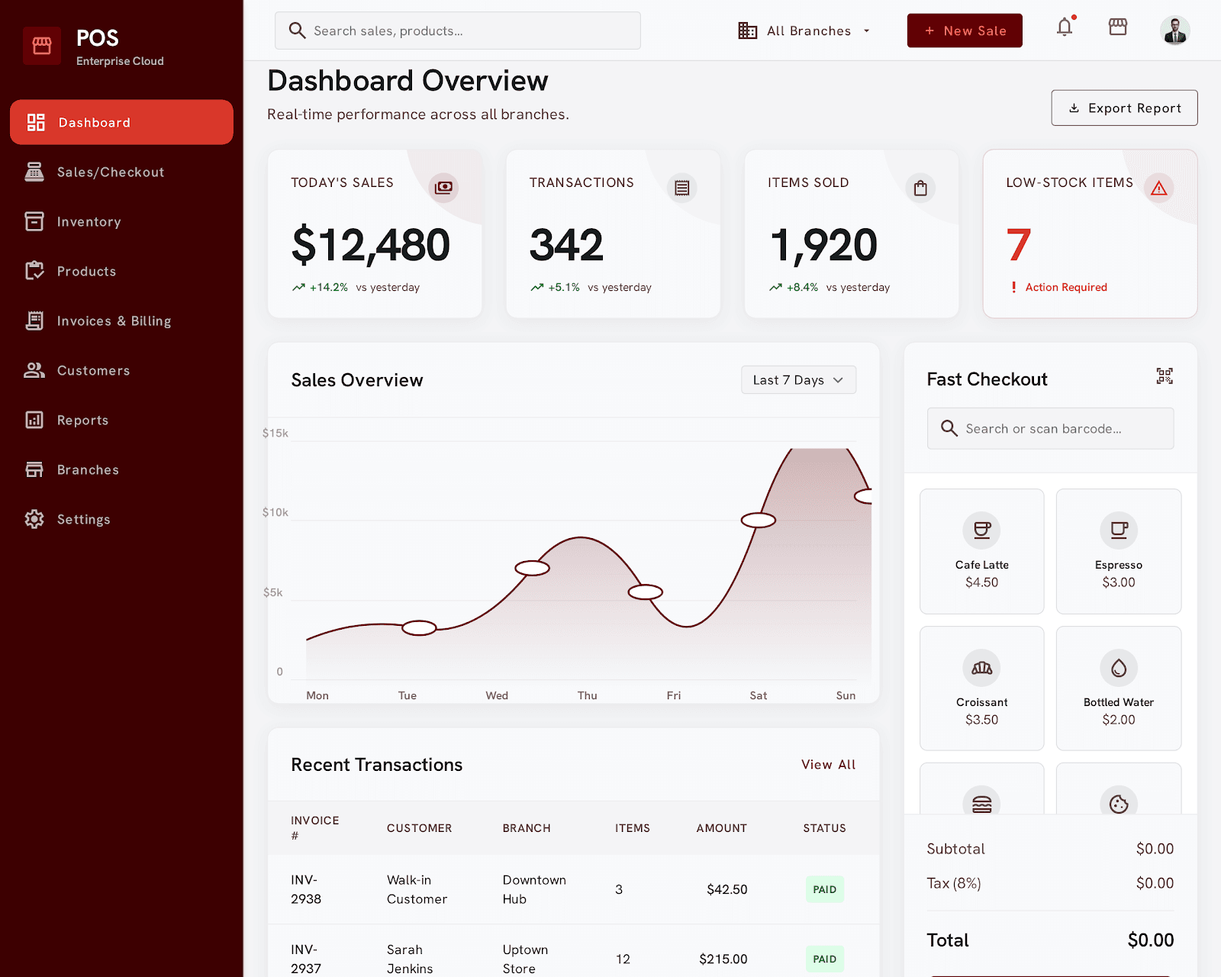Click the Today's Sales cash icon
The height and width of the screenshot is (977, 1221).
point(443,187)
